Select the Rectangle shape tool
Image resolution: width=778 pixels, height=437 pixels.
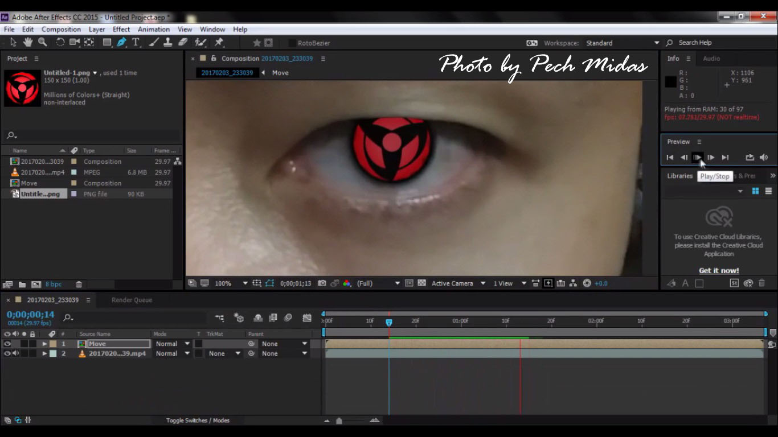pos(107,42)
